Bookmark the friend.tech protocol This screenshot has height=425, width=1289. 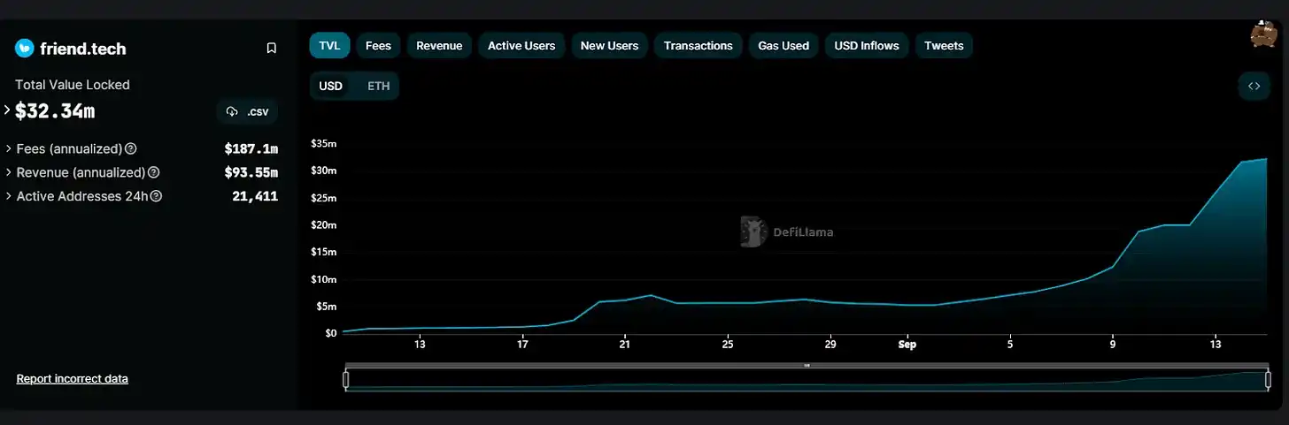[272, 49]
